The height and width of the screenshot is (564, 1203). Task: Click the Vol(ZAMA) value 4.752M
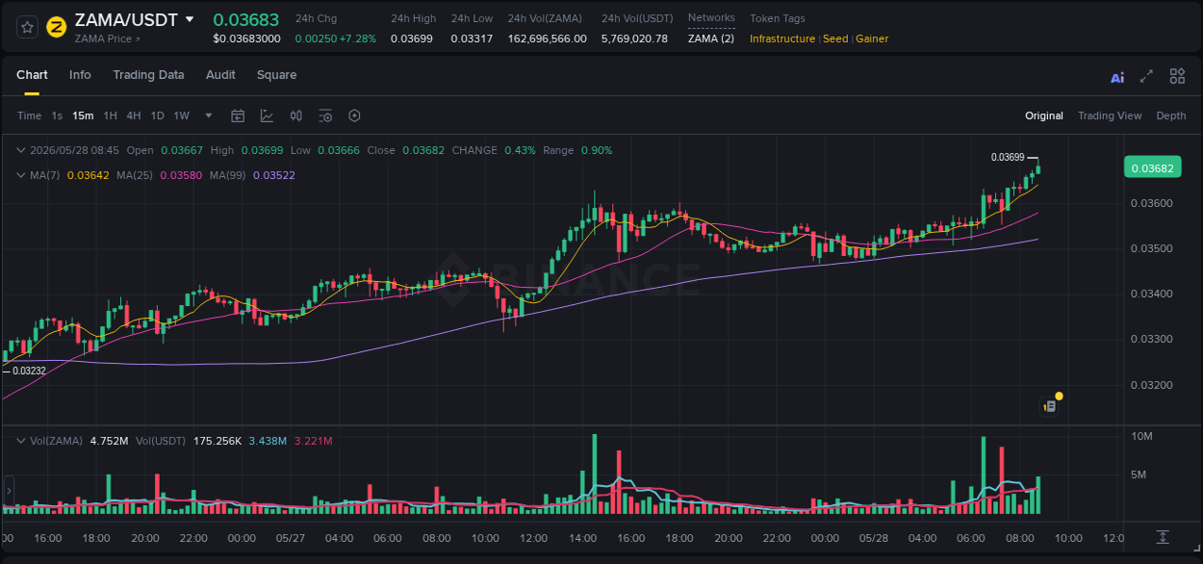click(109, 441)
